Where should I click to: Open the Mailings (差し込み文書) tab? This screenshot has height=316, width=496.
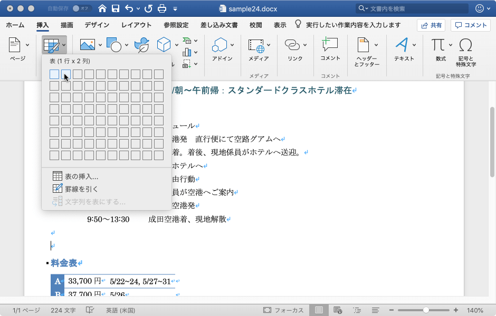tap(219, 25)
